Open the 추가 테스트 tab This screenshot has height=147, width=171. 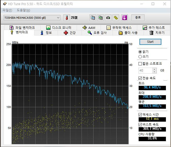153,28
